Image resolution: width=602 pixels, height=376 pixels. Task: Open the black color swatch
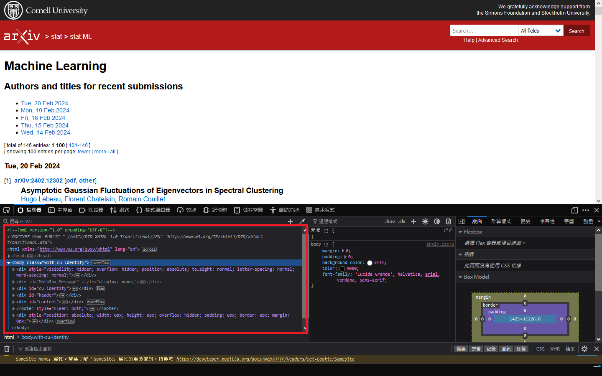342,269
